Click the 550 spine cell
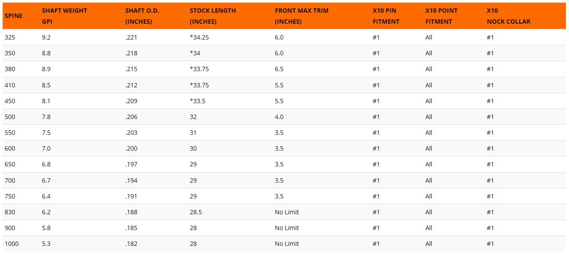The width and height of the screenshot is (569, 256). pos(10,133)
